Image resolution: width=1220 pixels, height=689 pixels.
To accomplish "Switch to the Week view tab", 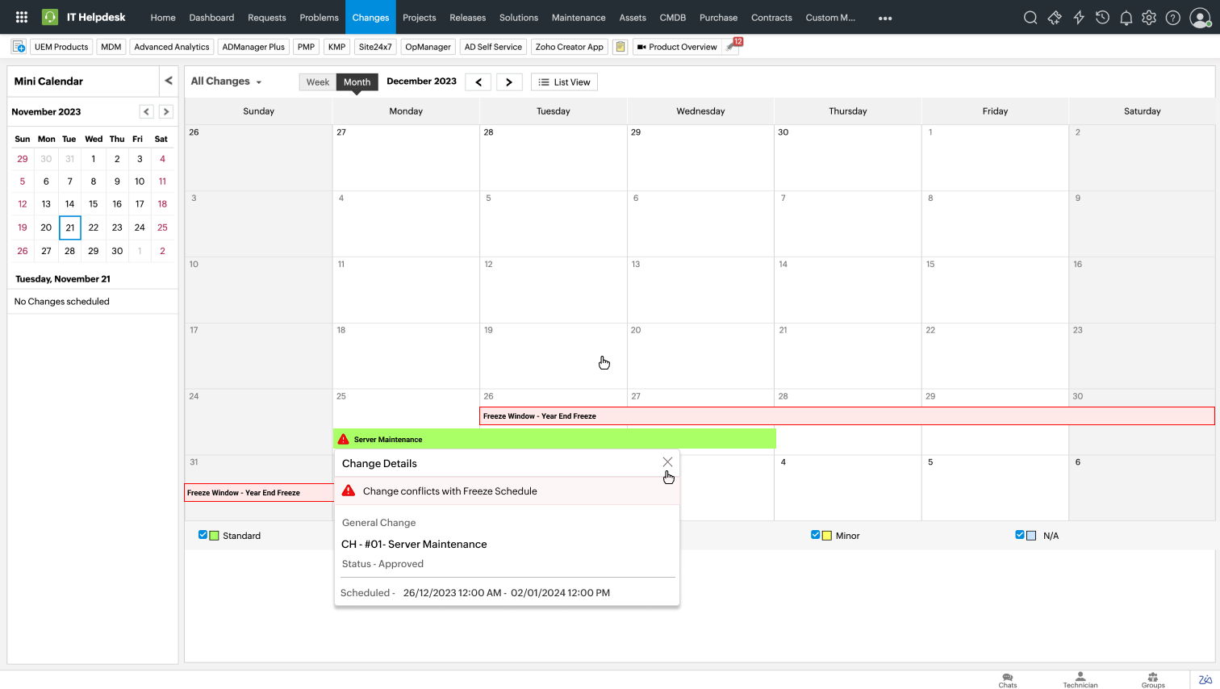I will 317,82.
